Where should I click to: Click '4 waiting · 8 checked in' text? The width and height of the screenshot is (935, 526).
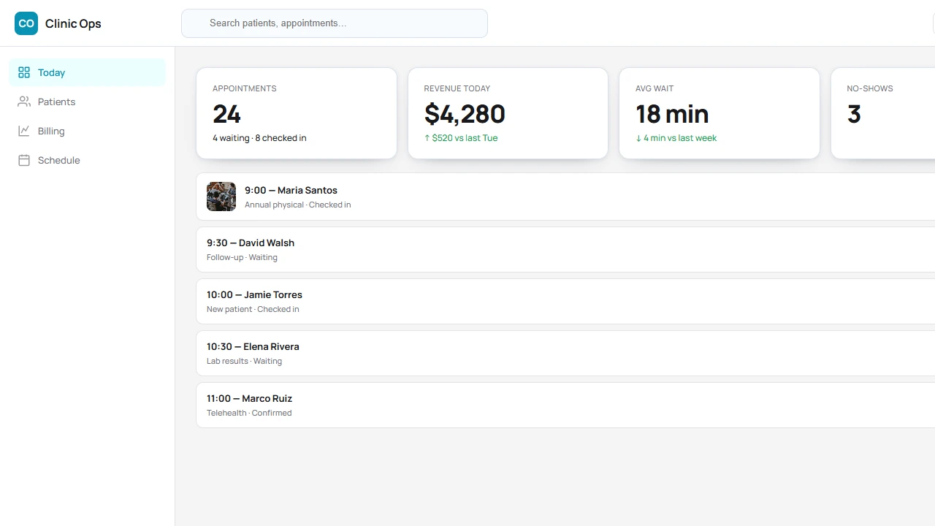pyautogui.click(x=259, y=138)
